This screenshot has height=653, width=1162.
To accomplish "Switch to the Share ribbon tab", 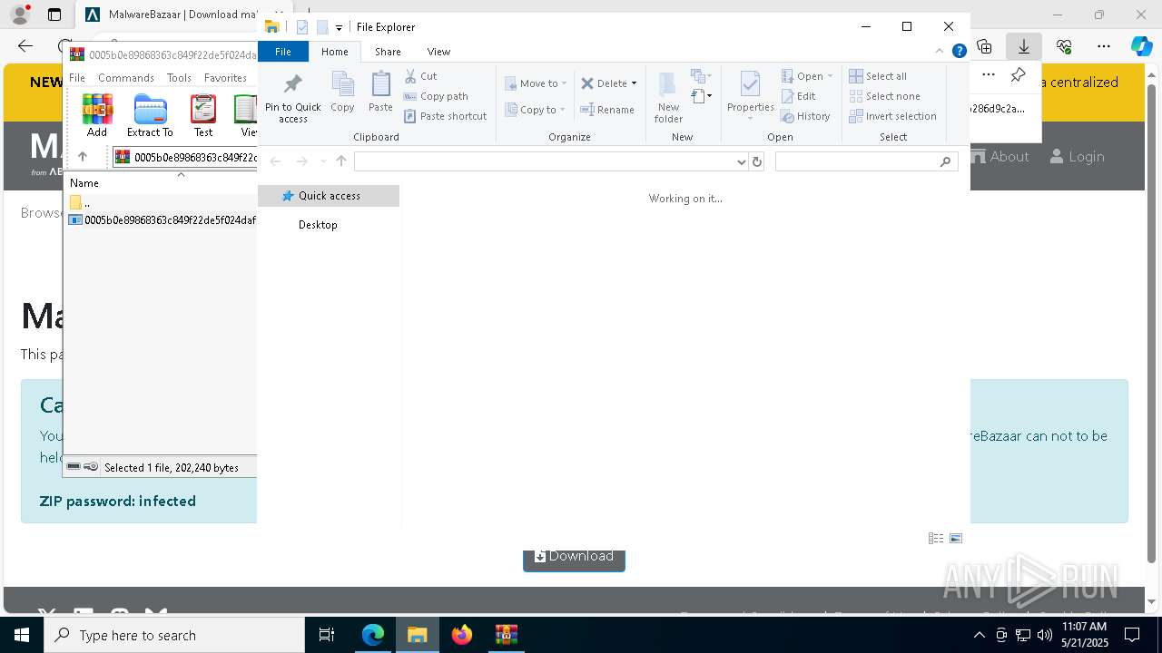I will pyautogui.click(x=388, y=52).
